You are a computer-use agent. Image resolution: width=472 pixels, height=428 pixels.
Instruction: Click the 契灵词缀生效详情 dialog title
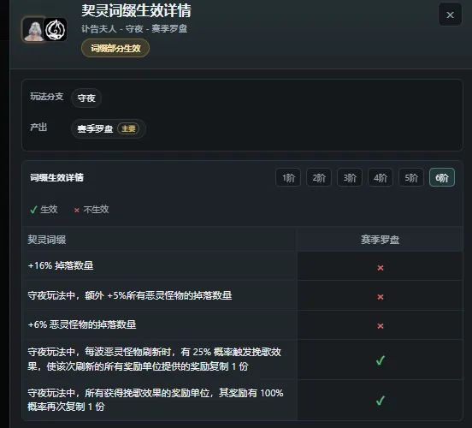click(136, 11)
